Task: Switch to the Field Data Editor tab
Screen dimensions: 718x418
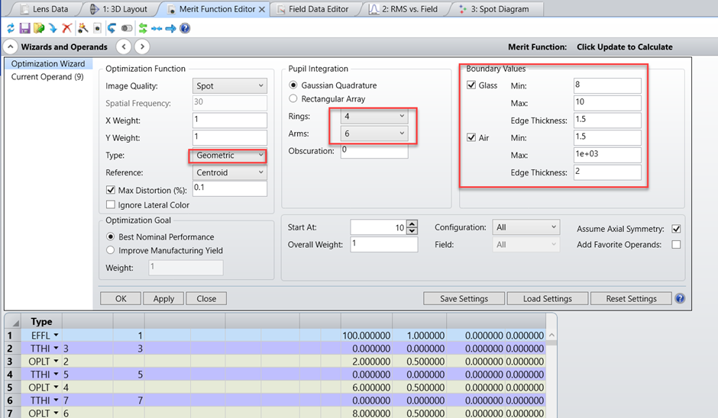Action: pos(319,9)
